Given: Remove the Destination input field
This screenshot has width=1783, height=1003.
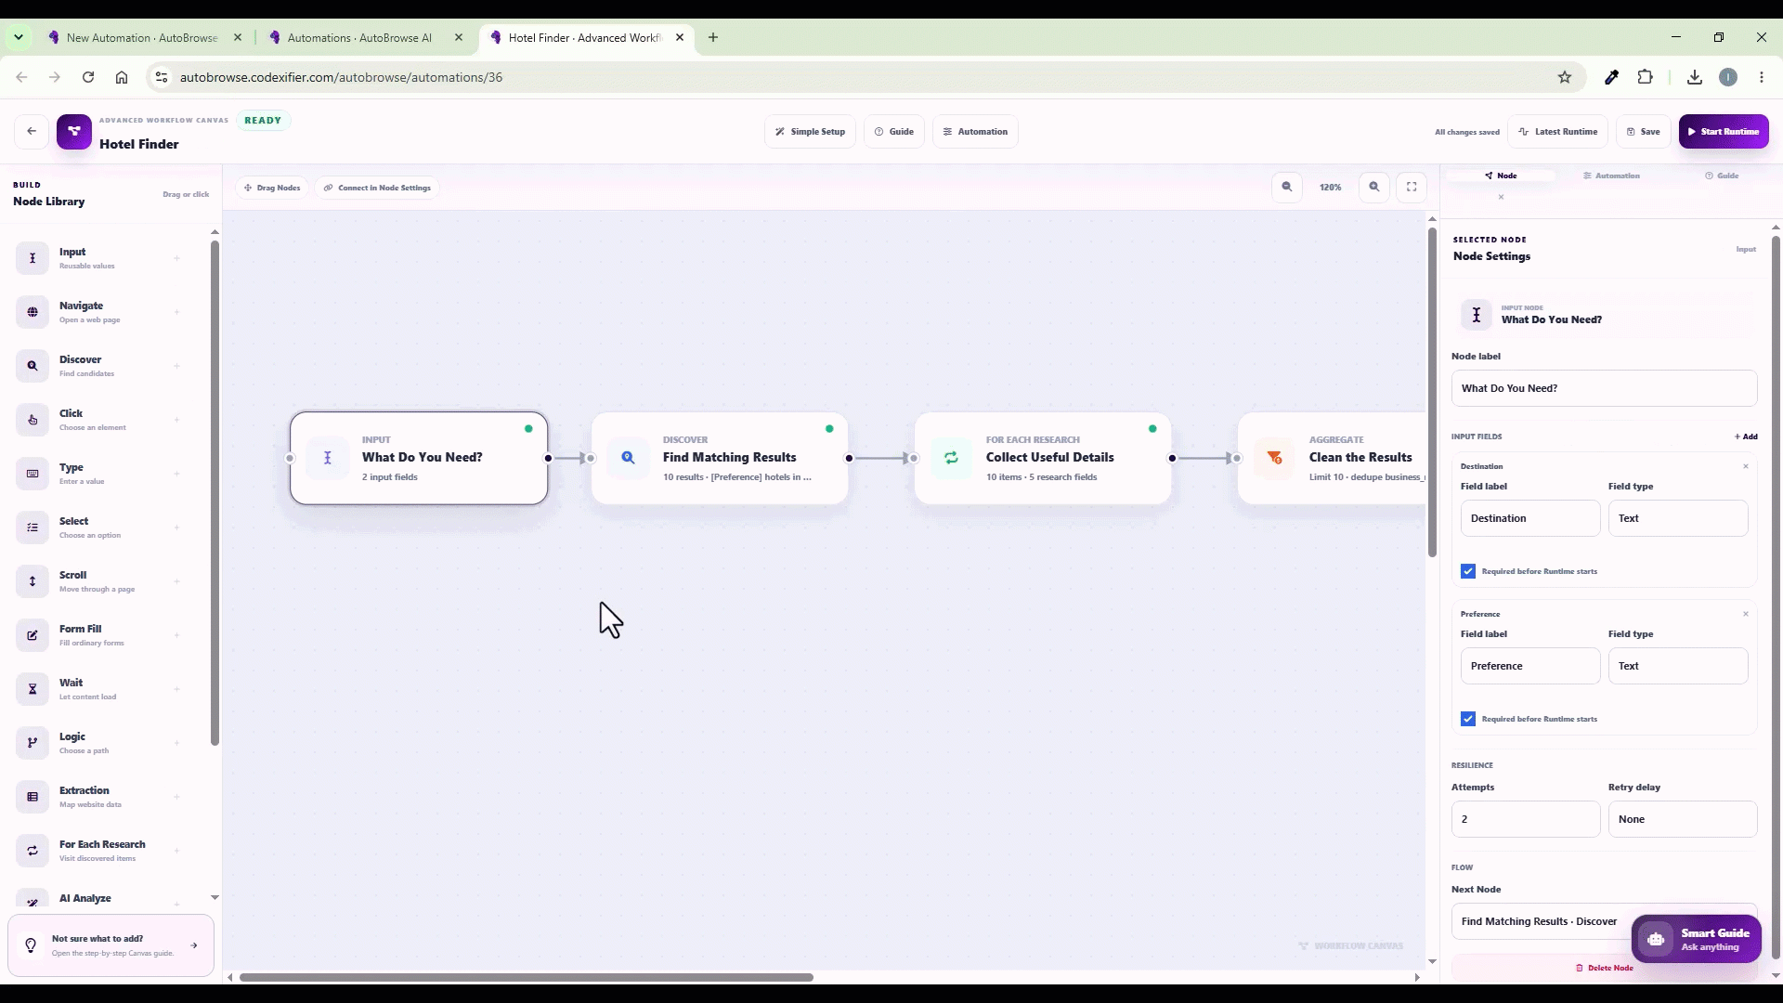Looking at the screenshot, I should point(1746,466).
